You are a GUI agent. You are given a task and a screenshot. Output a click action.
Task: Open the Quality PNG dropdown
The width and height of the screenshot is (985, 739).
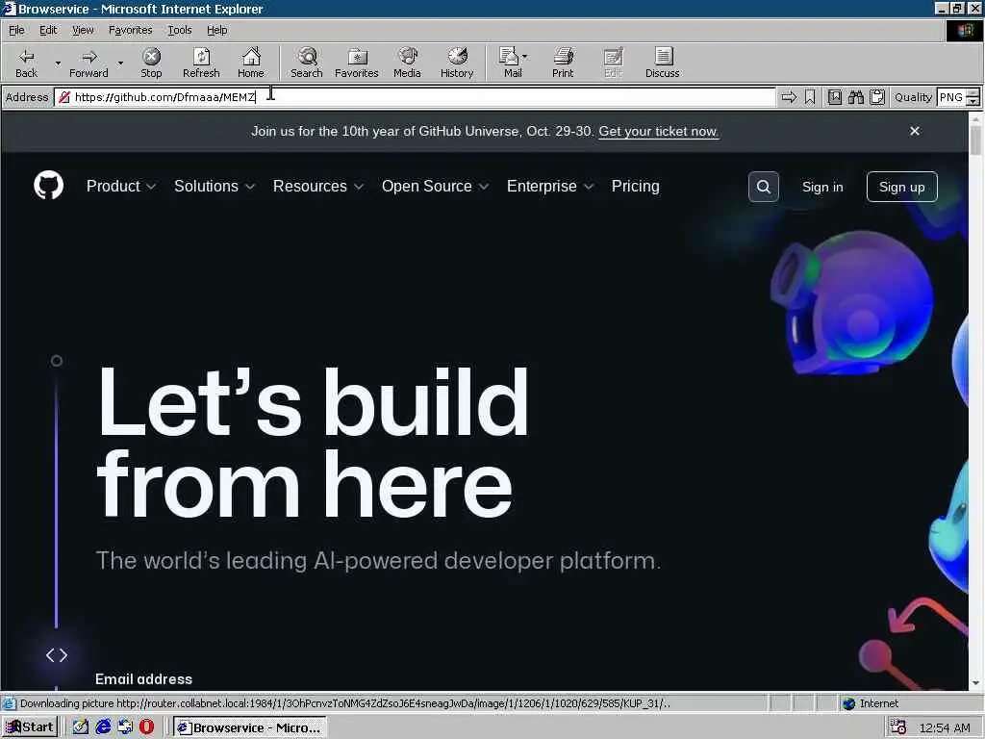[x=972, y=97]
